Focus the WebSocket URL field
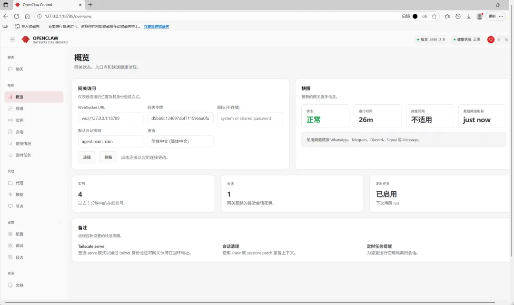Image resolution: width=514 pixels, height=305 pixels. 111,118
